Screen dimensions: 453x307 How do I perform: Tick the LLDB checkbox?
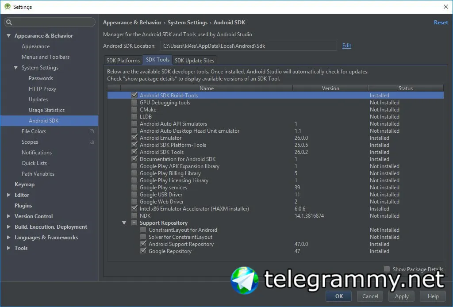click(134, 116)
